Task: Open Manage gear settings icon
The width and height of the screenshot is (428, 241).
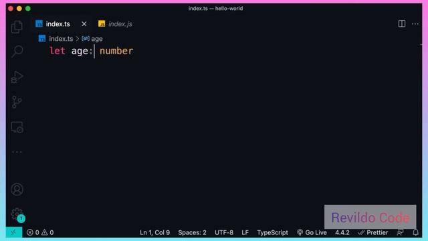Action: [x=17, y=214]
